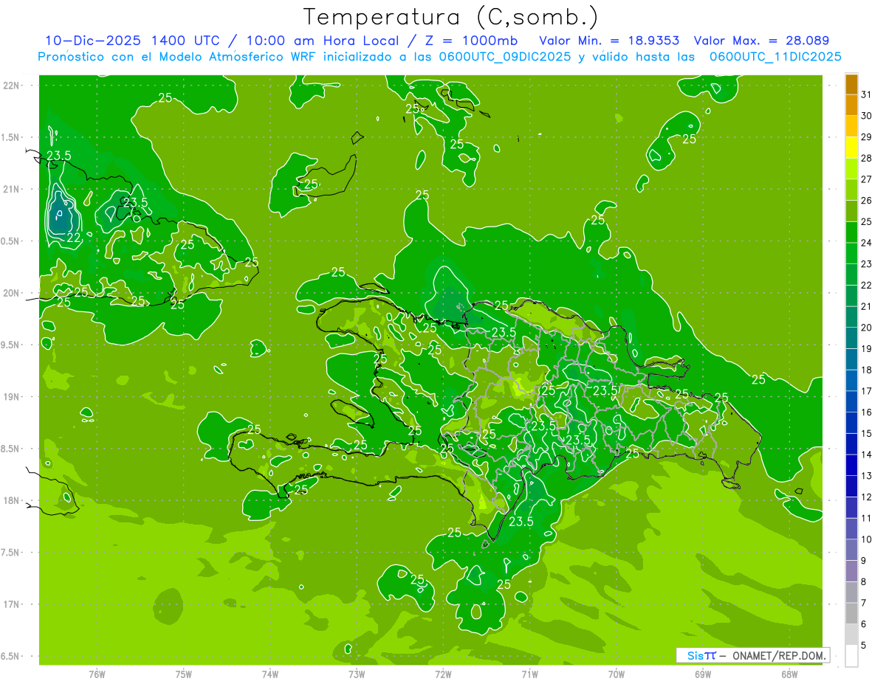886x684 pixels.
Task: Click 'Valor Max. = 28.089' text
Action: click(x=761, y=41)
